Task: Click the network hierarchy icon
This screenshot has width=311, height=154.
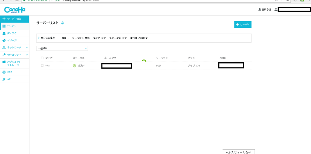Action: click(x=4, y=48)
